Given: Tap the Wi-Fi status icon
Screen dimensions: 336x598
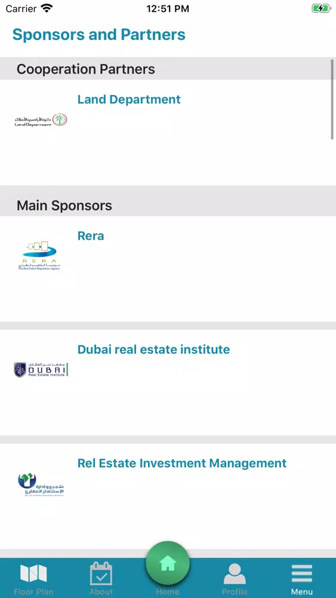Looking at the screenshot, I should click(47, 8).
